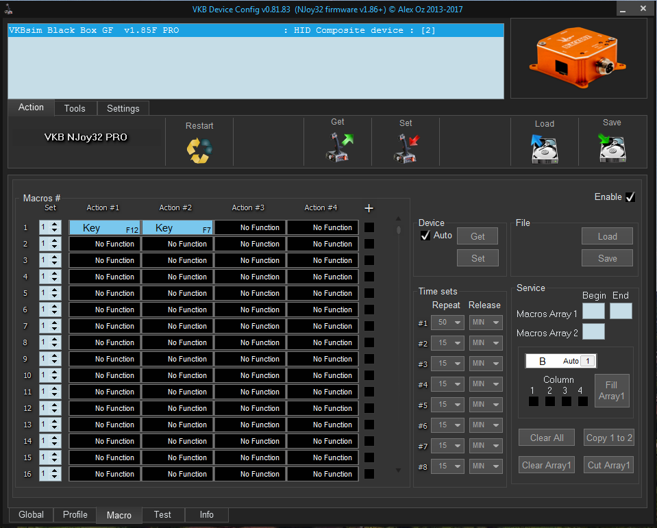Open the Profile bottom tab
This screenshot has width=657, height=528.
75,514
